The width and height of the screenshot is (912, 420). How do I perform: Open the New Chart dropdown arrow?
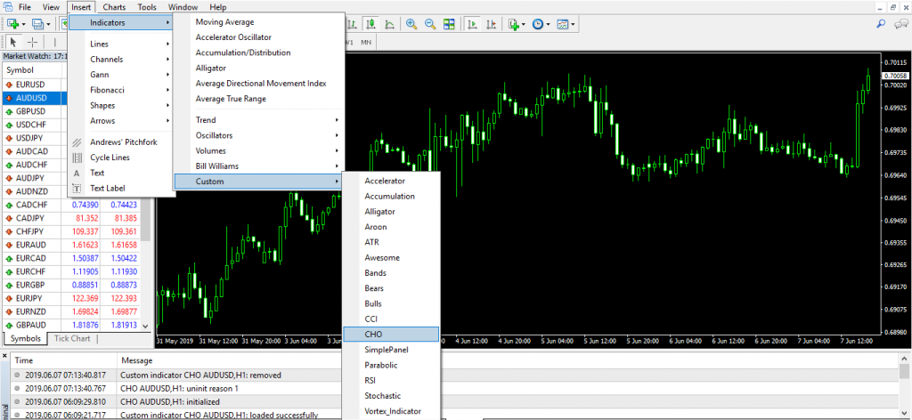pos(23,24)
